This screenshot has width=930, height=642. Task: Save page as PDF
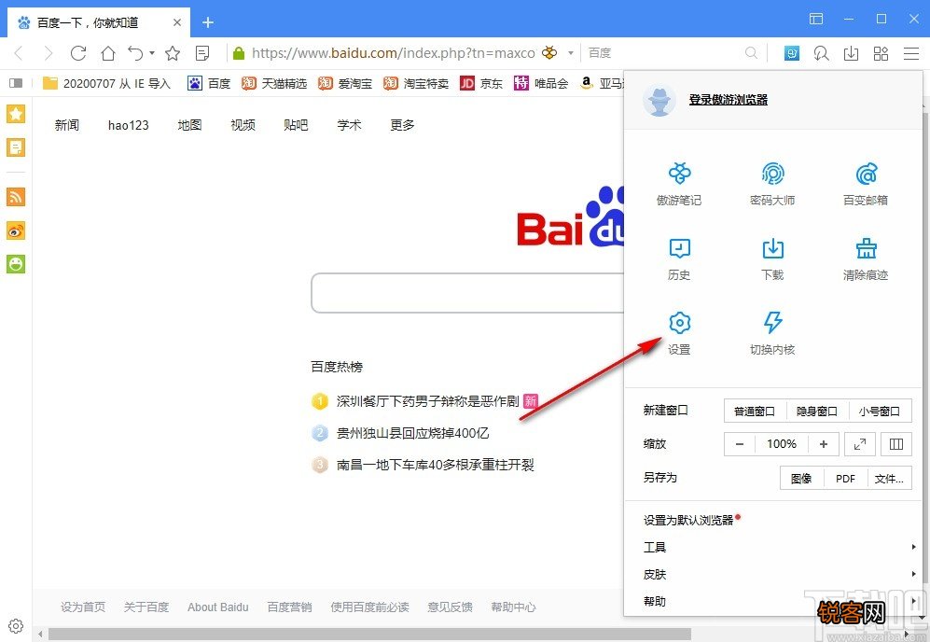click(x=845, y=479)
